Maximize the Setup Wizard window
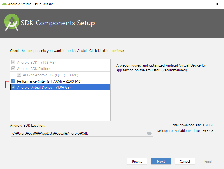 pyautogui.click(x=204, y=4)
